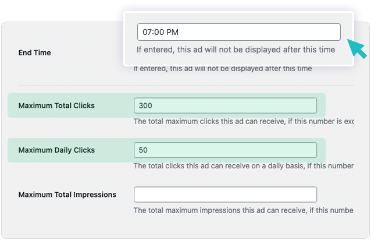The height and width of the screenshot is (240, 371).
Task: Click the empty Maximum Total Impressions field
Action: tap(225, 195)
